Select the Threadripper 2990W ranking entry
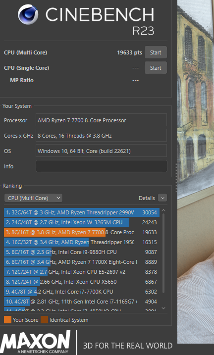This screenshot has height=355, width=214. click(x=82, y=212)
